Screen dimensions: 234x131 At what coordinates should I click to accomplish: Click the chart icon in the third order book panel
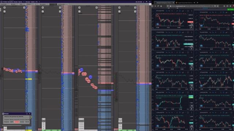[x=79, y=11]
